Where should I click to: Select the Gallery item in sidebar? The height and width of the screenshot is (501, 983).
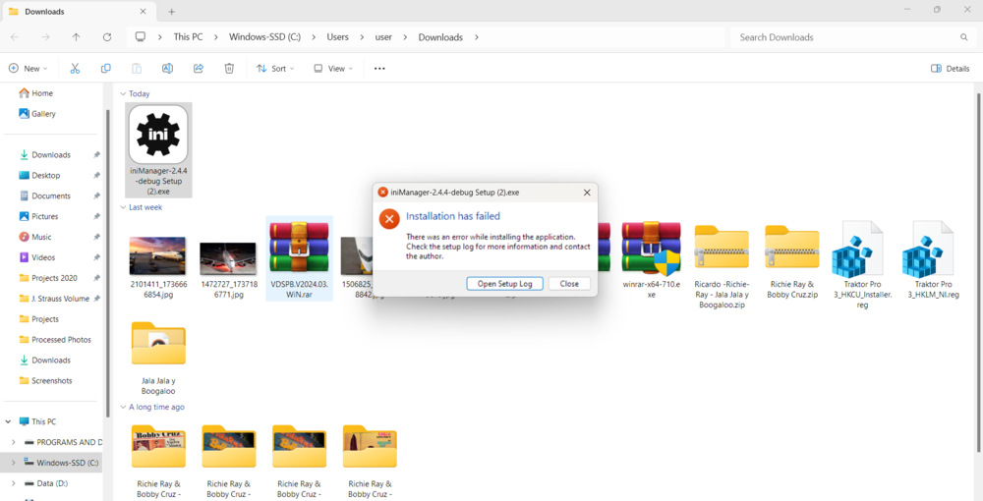pyautogui.click(x=43, y=114)
